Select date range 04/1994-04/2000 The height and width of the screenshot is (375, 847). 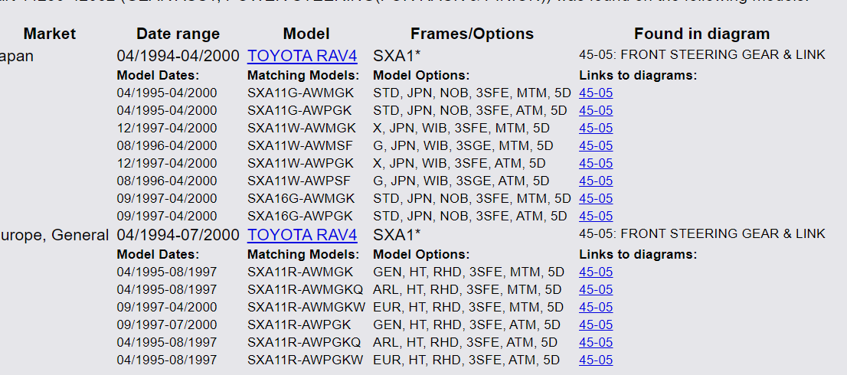178,56
